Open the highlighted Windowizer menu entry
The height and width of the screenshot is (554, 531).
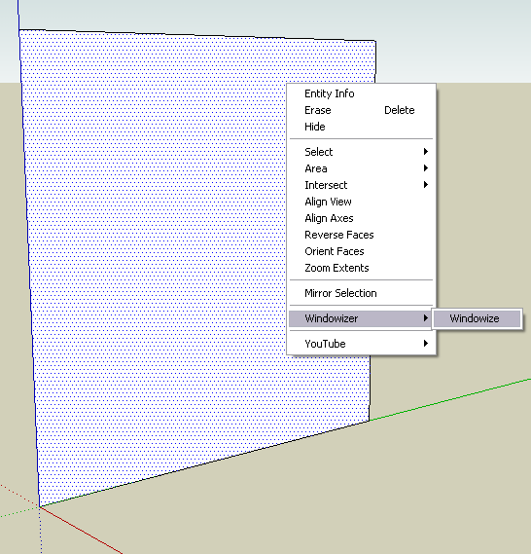point(361,318)
